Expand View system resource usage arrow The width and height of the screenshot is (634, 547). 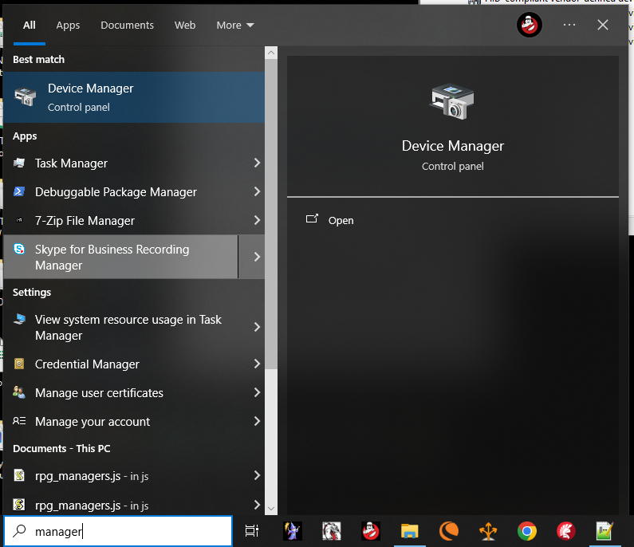(257, 327)
